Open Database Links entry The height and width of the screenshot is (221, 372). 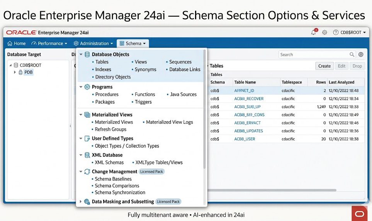[x=185, y=70]
